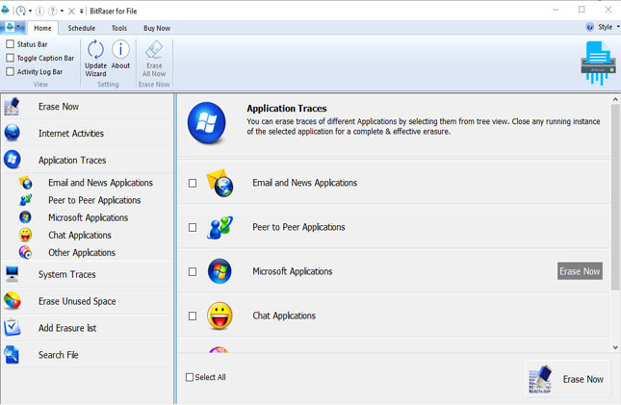Image resolution: width=621 pixels, height=405 pixels.
Task: Open the Customize Quick Access Toolbar arrow
Action: [x=82, y=12]
